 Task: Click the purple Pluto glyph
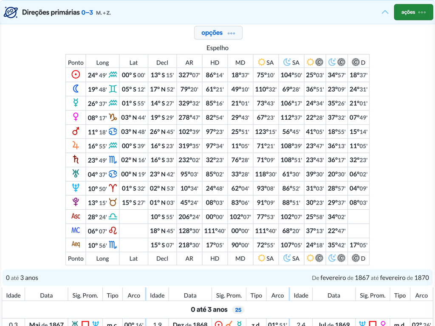[x=76, y=202]
